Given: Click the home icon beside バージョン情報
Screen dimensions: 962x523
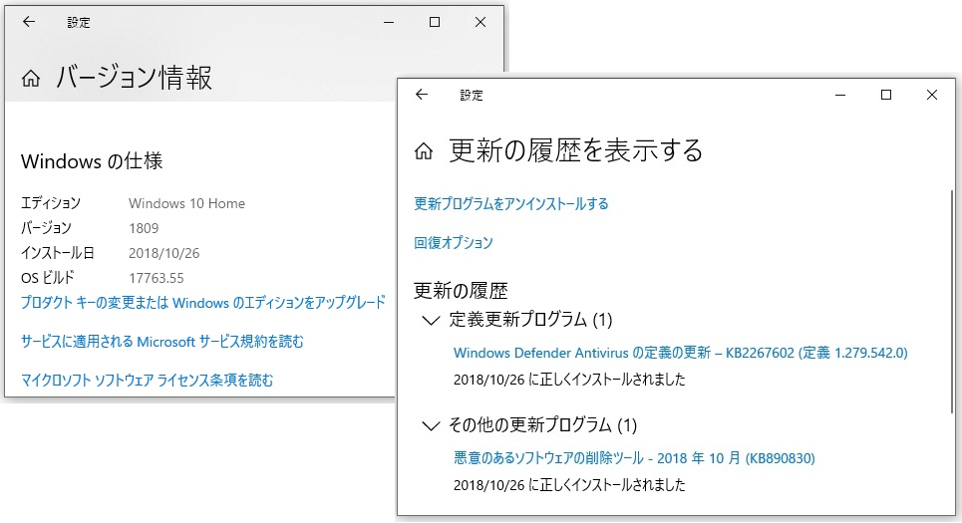Looking at the screenshot, I should (32, 79).
